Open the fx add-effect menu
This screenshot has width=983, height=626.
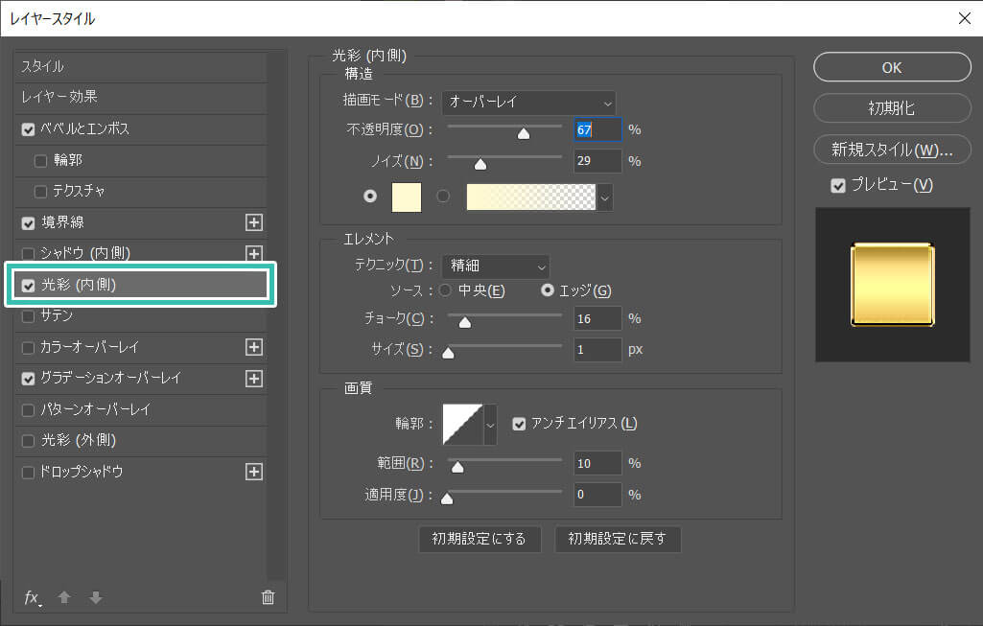(x=33, y=598)
